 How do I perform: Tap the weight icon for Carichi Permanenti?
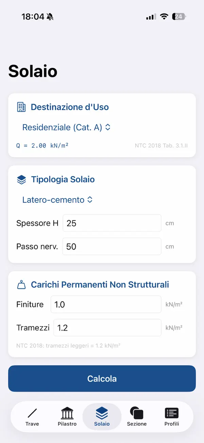coord(21,284)
